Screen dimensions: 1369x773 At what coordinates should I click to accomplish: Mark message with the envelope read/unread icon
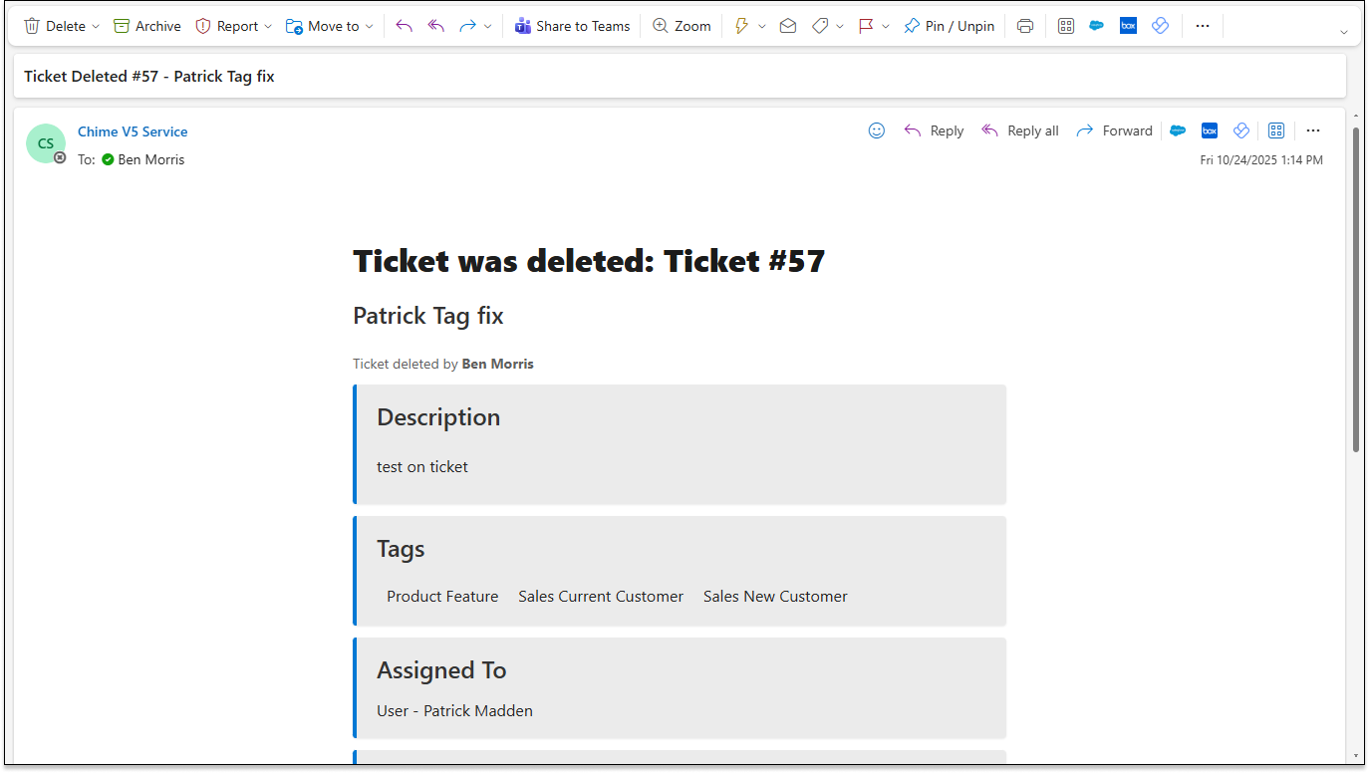pos(788,26)
